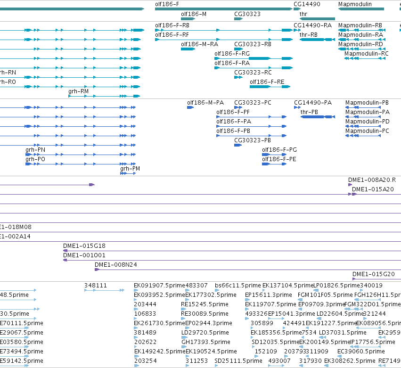Select EST EK308262.5prime
401x368 pixels.
350,361
